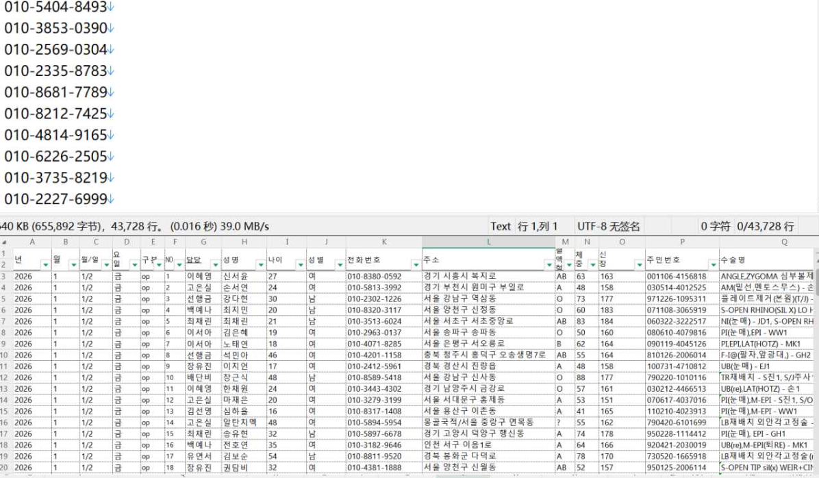
Task: Select column G header
Action: tap(203, 242)
